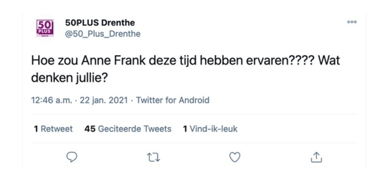
Task: Click the Twitter for Android source link
Action: pyautogui.click(x=173, y=100)
